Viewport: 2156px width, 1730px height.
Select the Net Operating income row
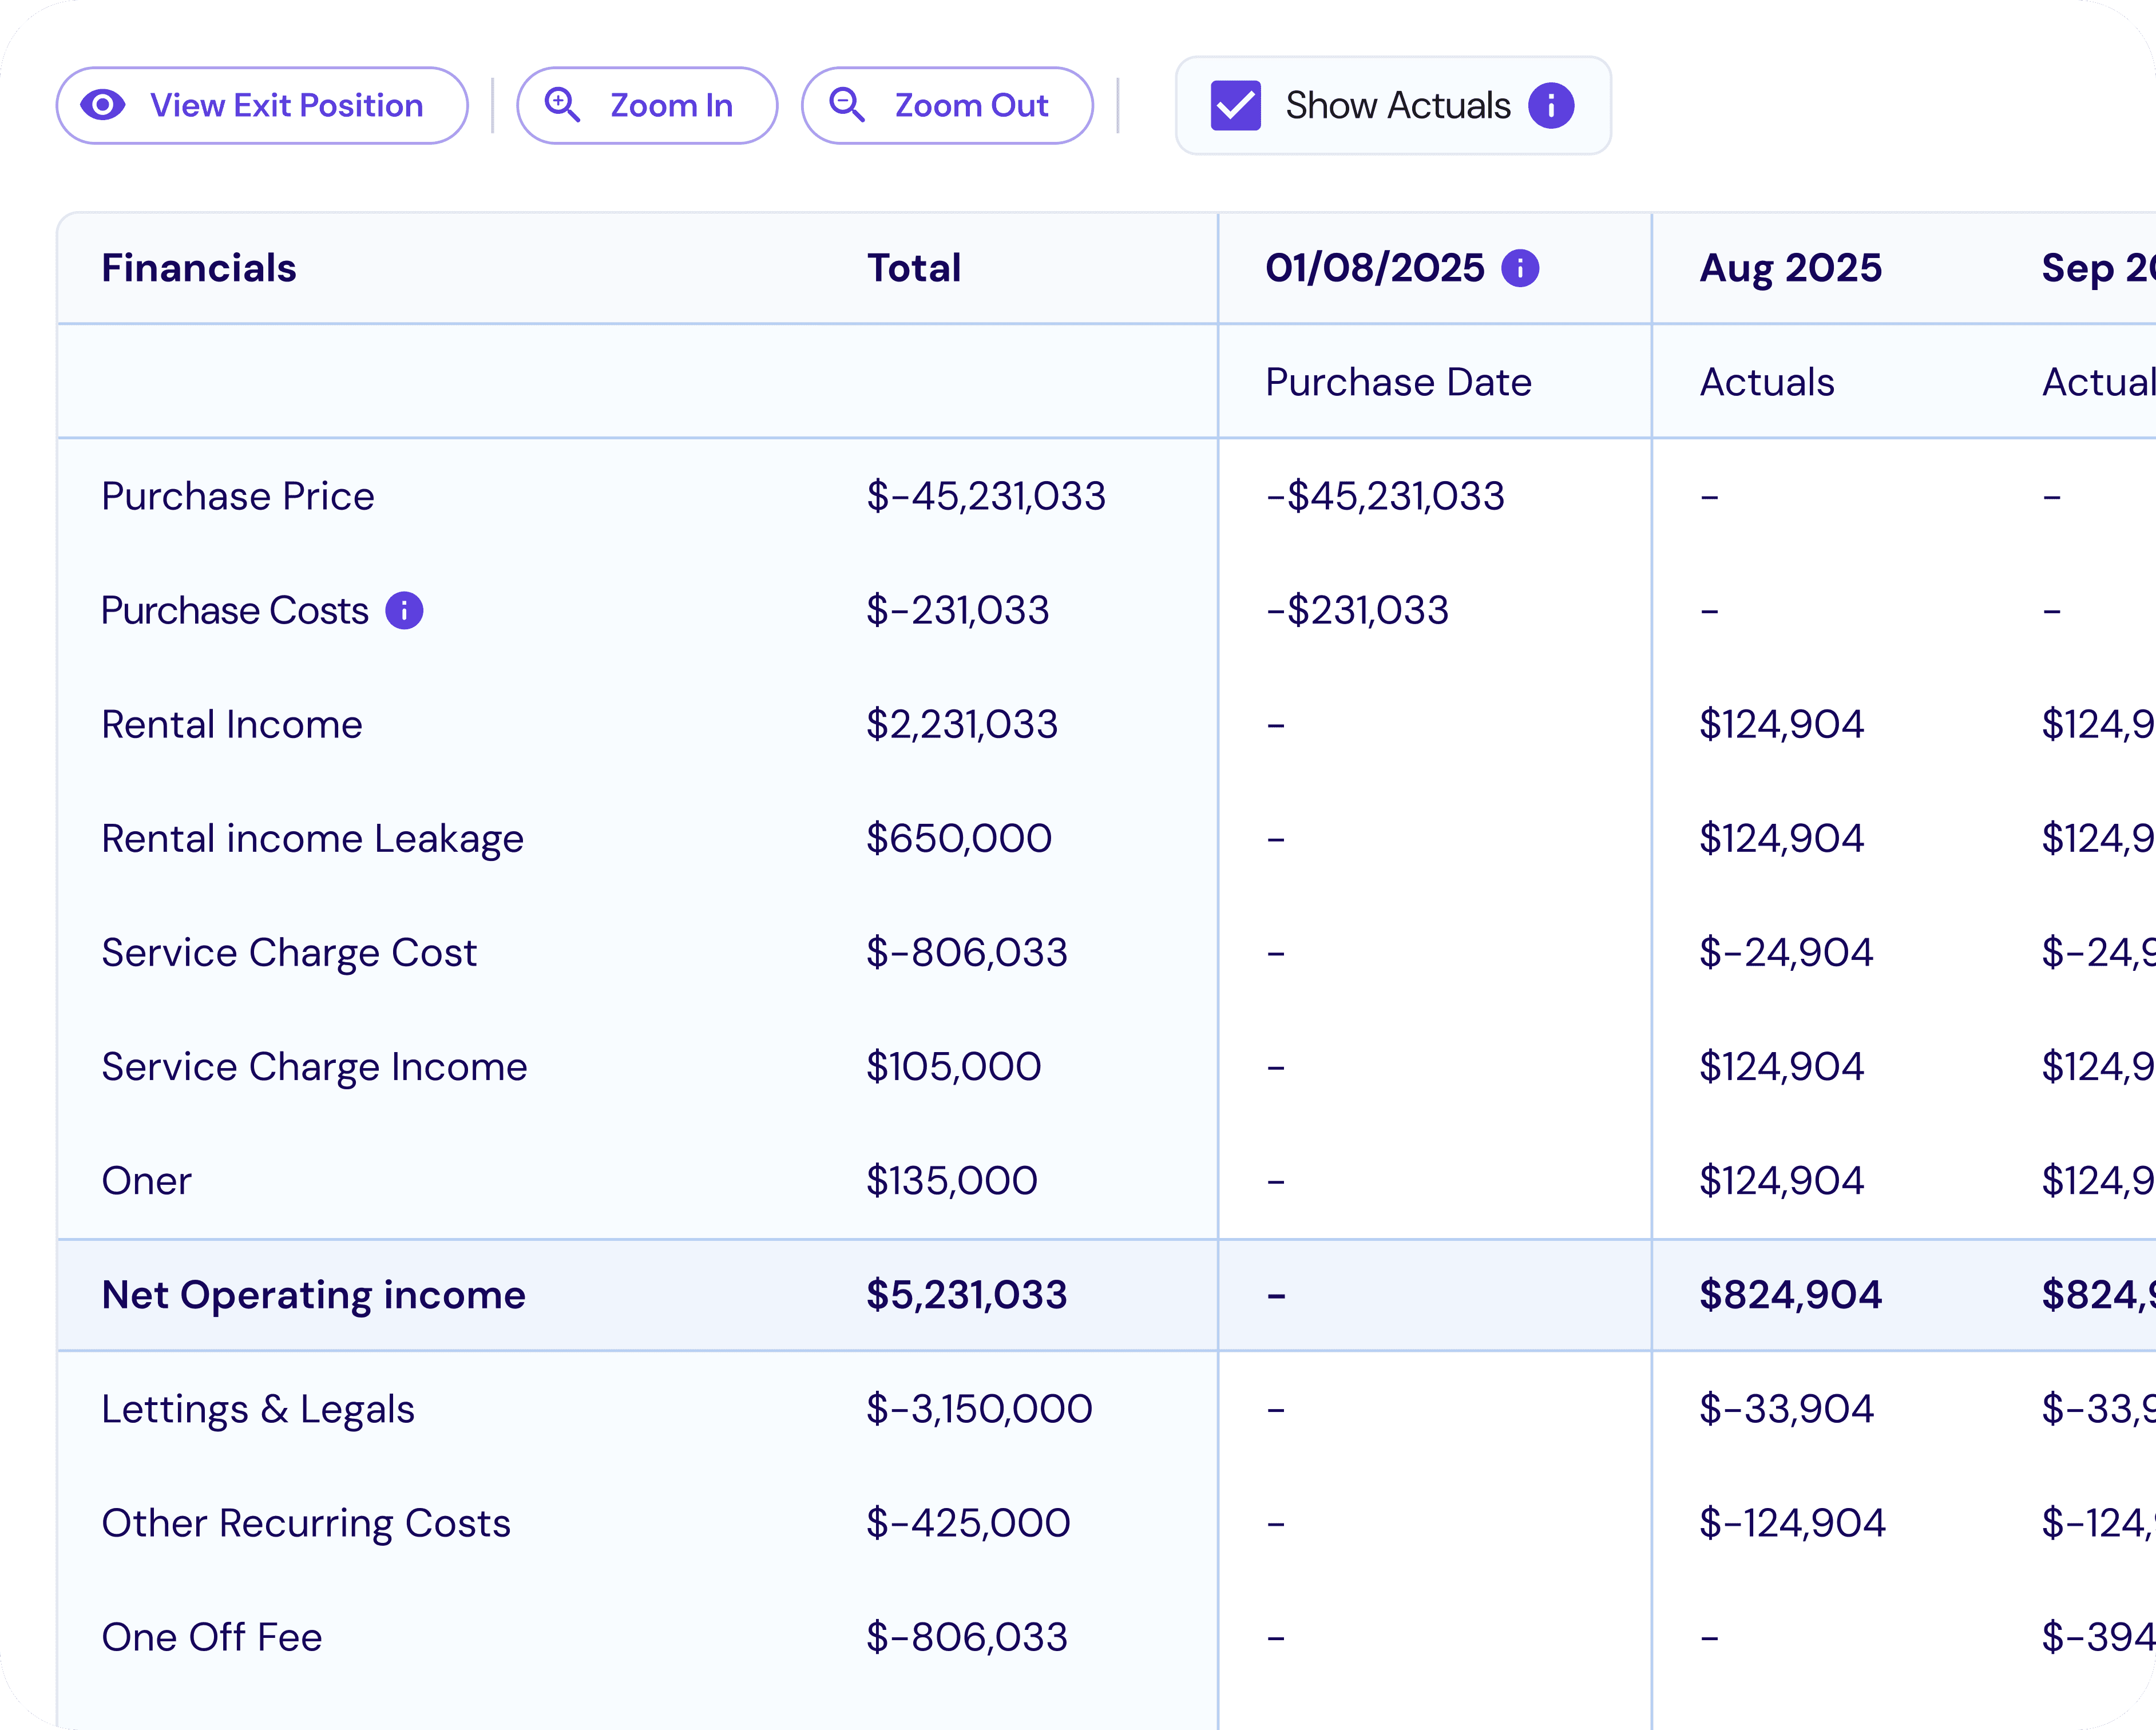pyautogui.click(x=313, y=1295)
